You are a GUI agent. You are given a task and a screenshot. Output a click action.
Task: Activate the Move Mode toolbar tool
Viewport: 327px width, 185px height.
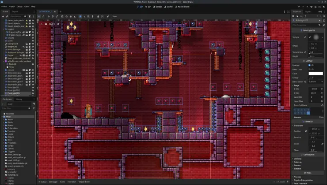click(x=48, y=16)
